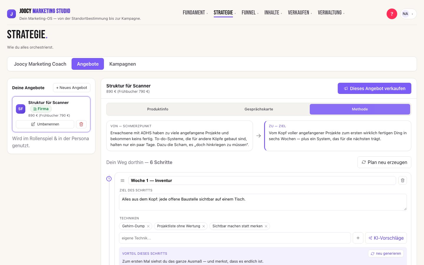Select the Methode tab
Screen dimensions: 424x265
click(x=360, y=109)
